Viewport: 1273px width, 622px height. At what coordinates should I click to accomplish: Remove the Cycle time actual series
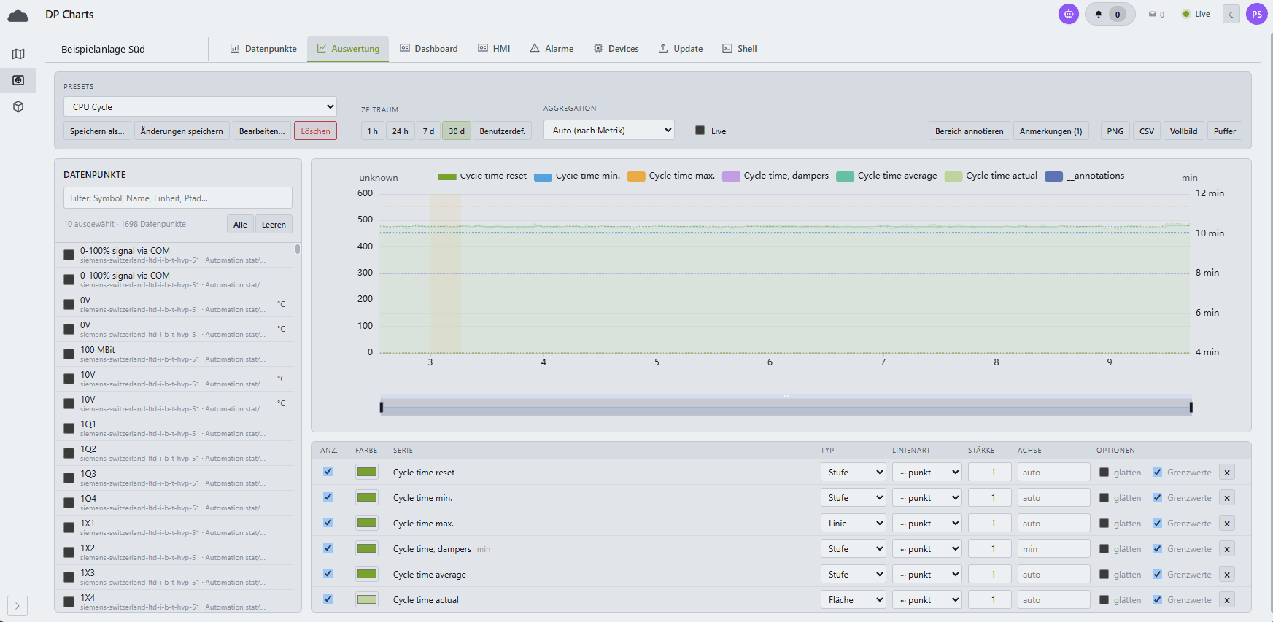pos(1227,600)
